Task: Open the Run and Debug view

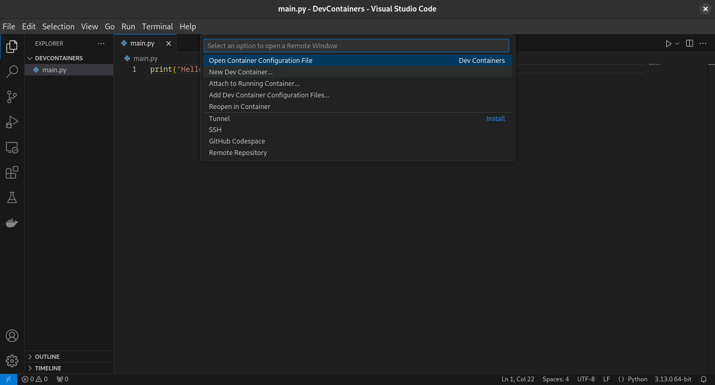Action: pos(12,122)
